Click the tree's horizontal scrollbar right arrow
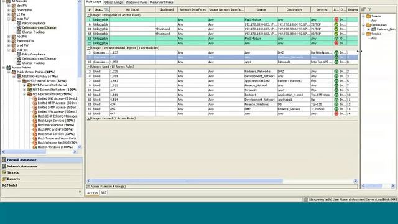The width and height of the screenshot is (398, 224). pyautogui.click(x=75, y=152)
